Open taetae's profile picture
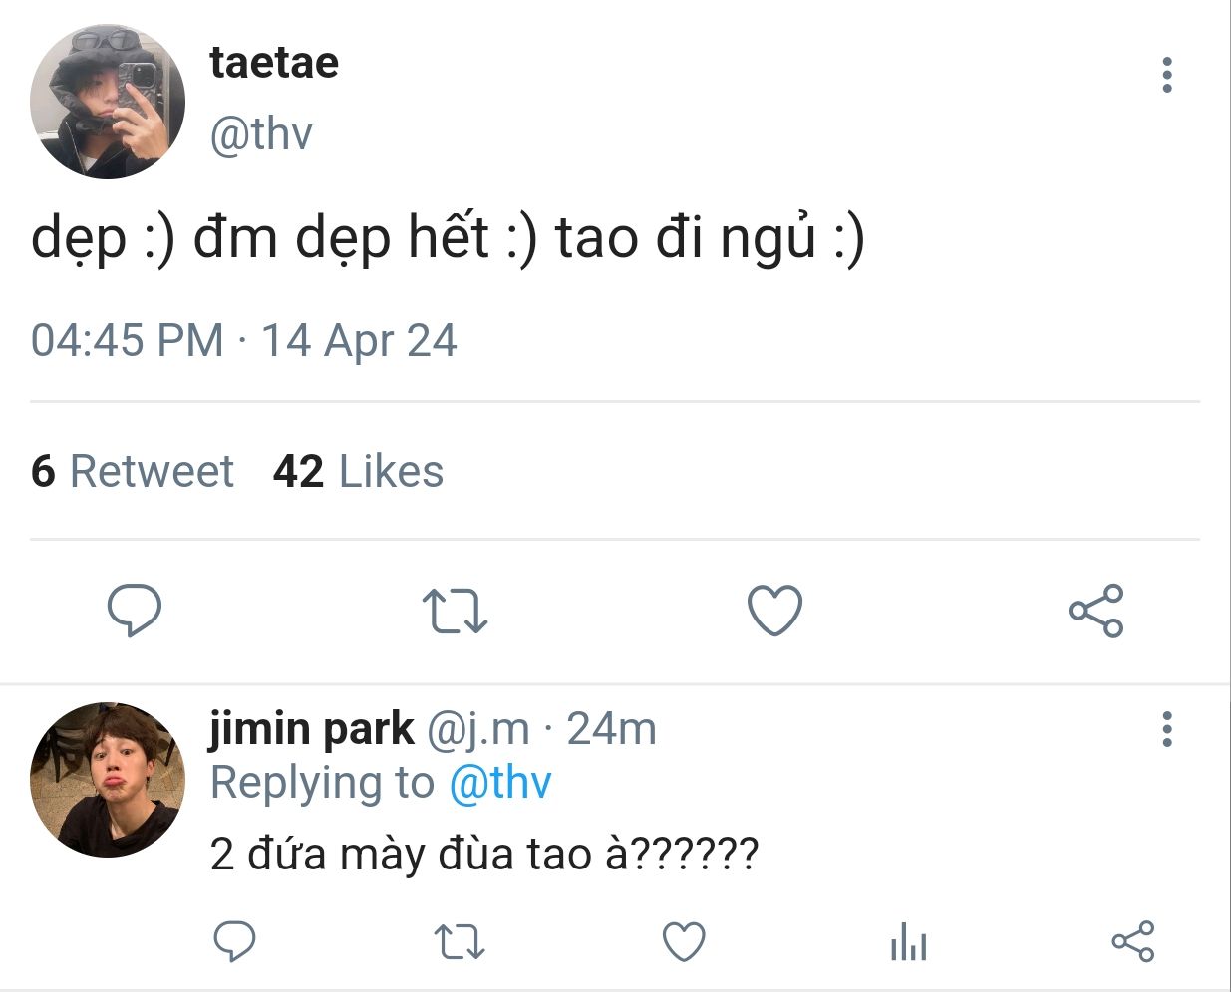1231x992 pixels. pyautogui.click(x=108, y=102)
